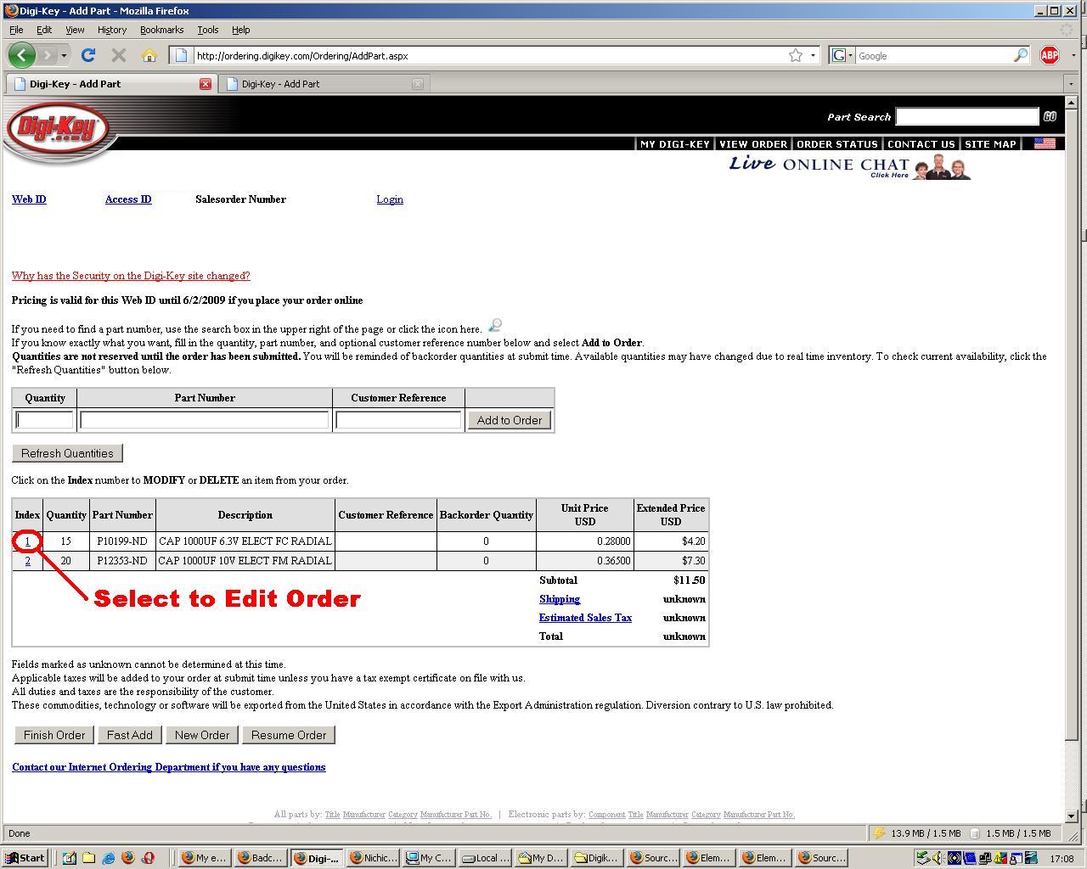This screenshot has width=1087, height=869.
Task: Click the Resume Order button
Action: (289, 735)
